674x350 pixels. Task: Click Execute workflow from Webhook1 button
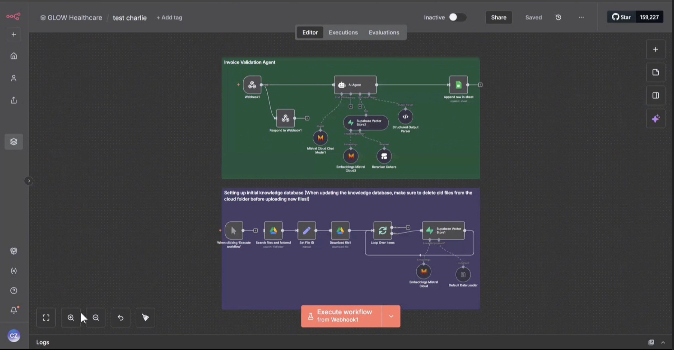click(341, 316)
